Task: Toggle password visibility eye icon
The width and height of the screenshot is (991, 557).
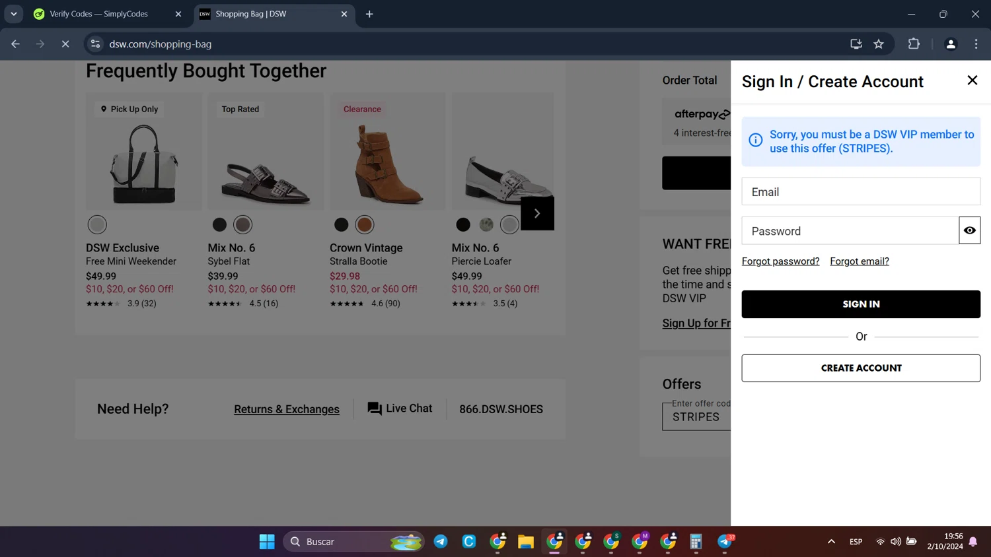Action: [x=969, y=230]
